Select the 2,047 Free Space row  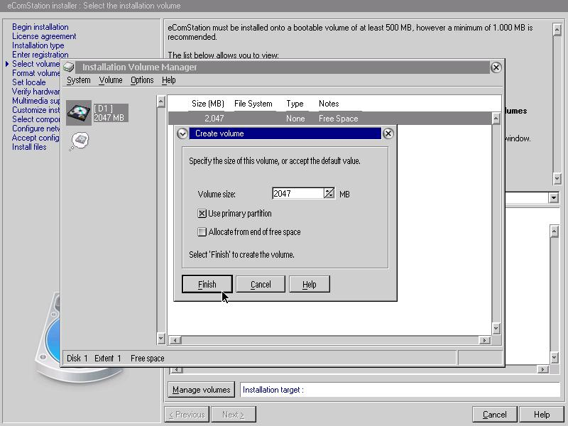pos(329,119)
